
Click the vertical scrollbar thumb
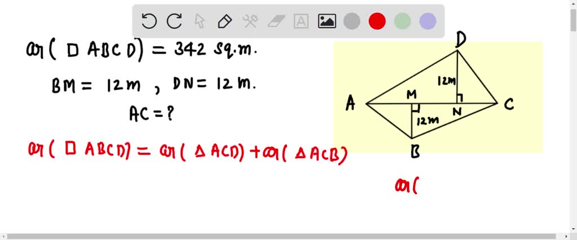click(x=574, y=20)
